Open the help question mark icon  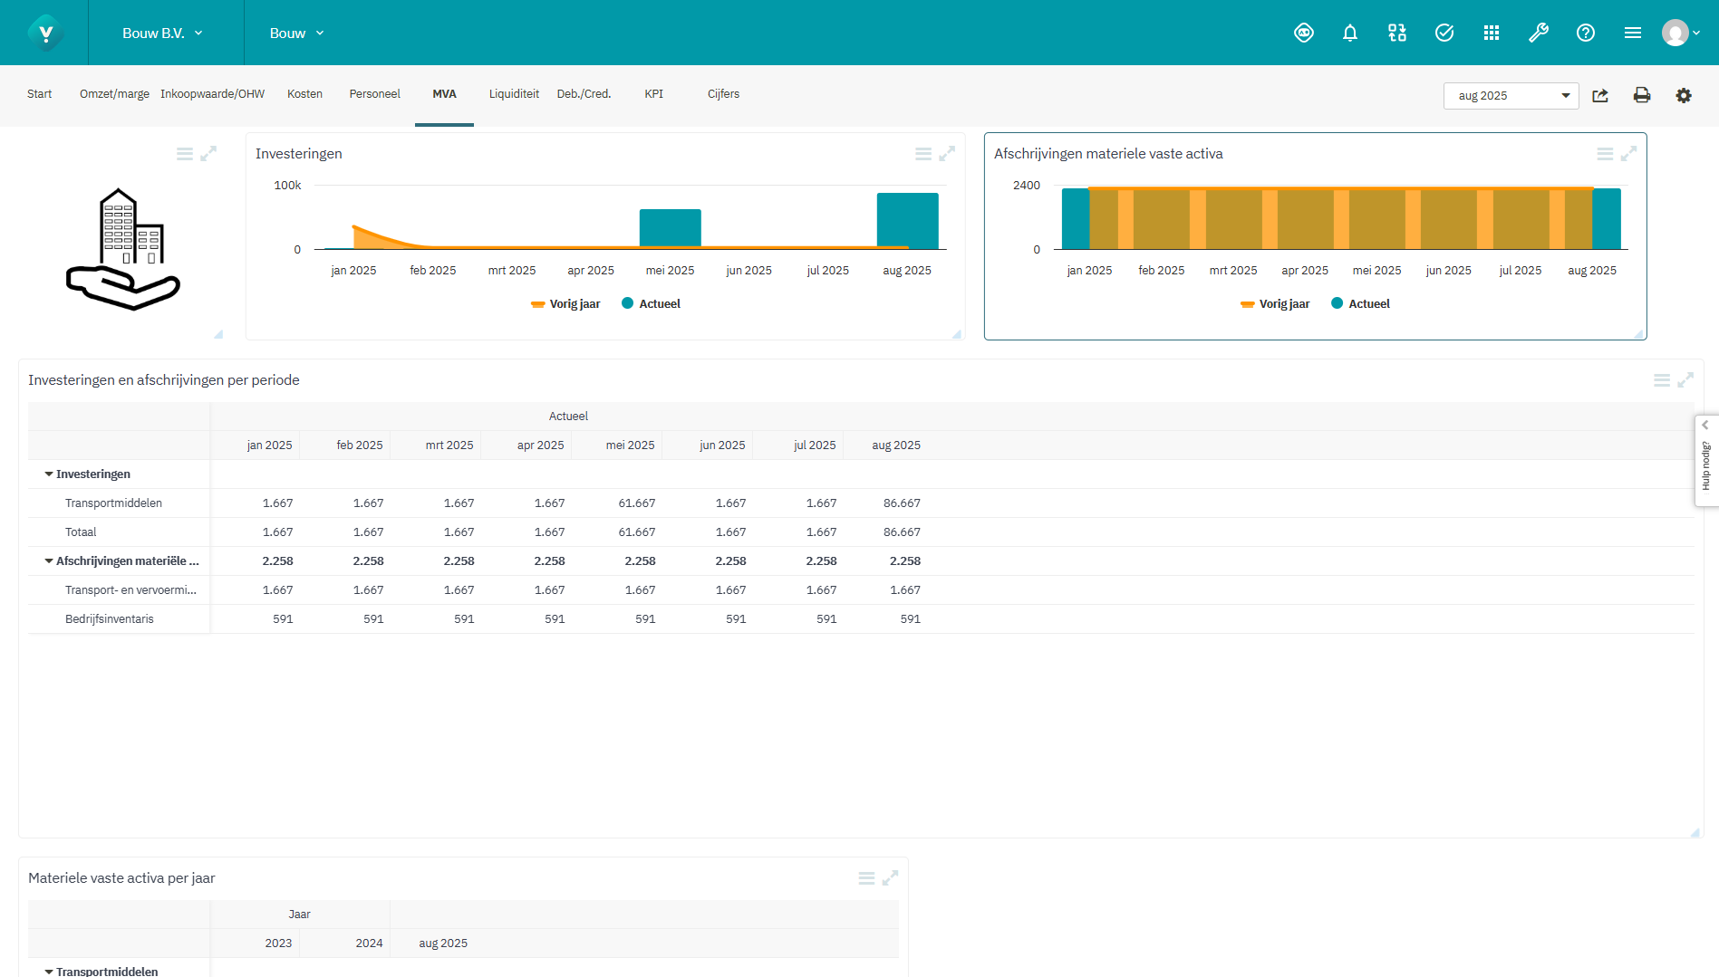click(1585, 34)
